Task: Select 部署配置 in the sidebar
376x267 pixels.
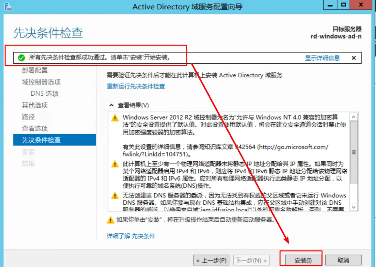Action: point(35,70)
